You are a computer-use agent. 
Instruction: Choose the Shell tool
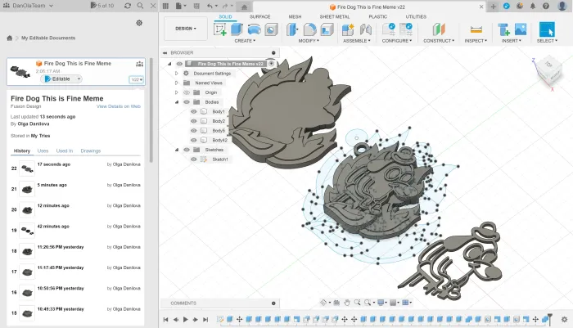click(327, 29)
